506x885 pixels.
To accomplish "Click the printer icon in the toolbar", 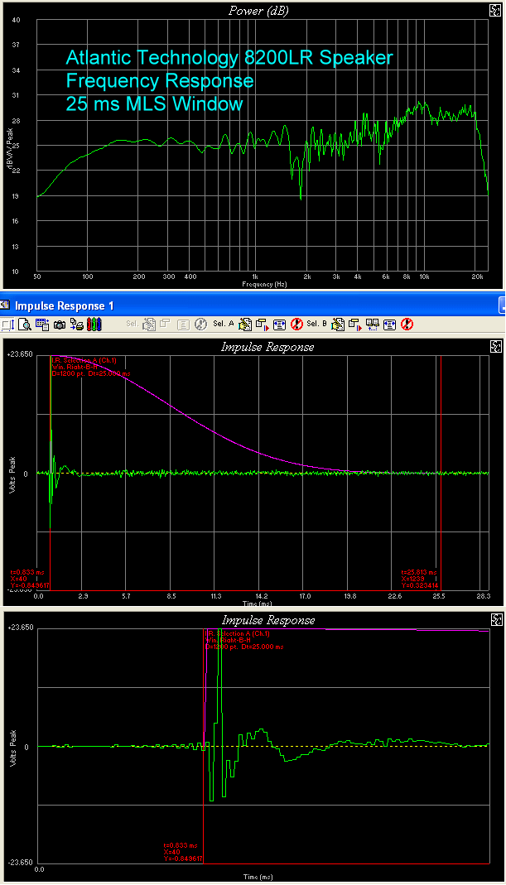I will click(x=77, y=325).
